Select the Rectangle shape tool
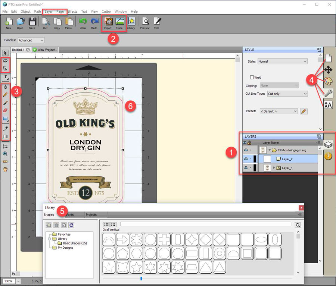 point(5,119)
